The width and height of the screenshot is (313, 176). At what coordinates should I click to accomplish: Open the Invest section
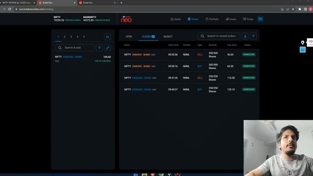click(231, 19)
